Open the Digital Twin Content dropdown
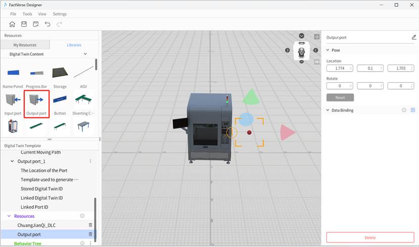This screenshot has width=419, height=247. pyautogui.click(x=48, y=54)
